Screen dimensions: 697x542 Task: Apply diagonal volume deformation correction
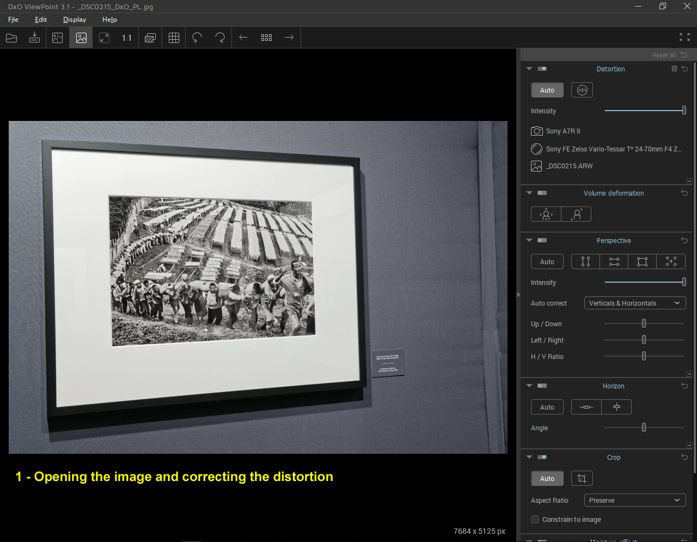point(576,214)
